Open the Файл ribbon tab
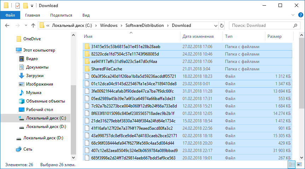Image resolution: width=305 pixels, height=169 pixels. coord(10,15)
